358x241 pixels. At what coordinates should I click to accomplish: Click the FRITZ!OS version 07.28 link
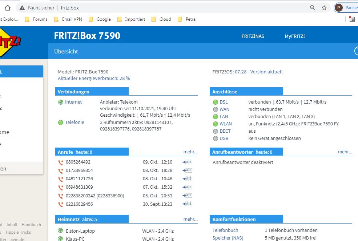point(241,72)
